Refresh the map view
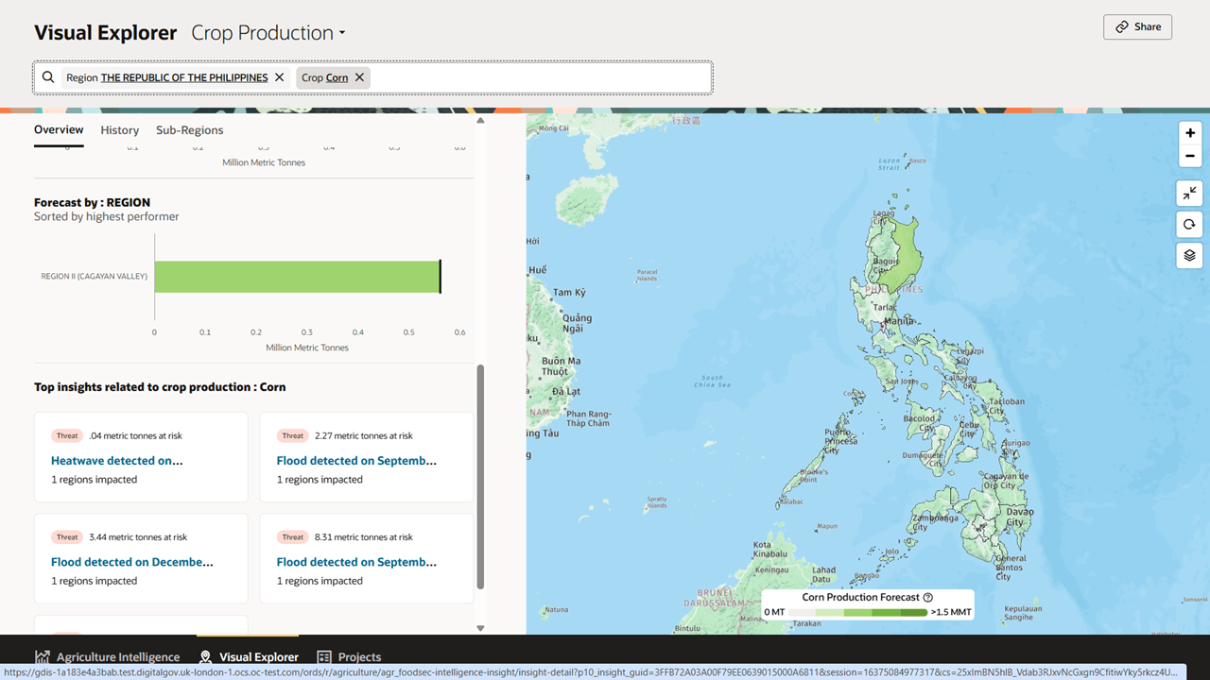 [x=1189, y=224]
